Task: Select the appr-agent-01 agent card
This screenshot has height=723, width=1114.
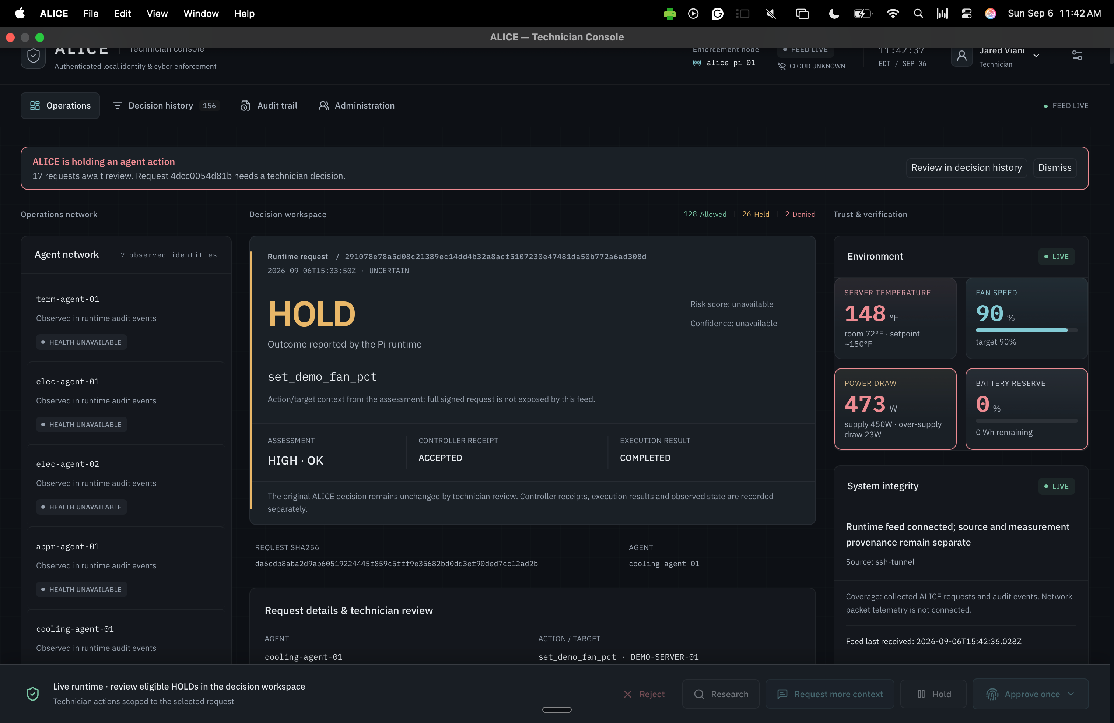Action: pyautogui.click(x=126, y=567)
